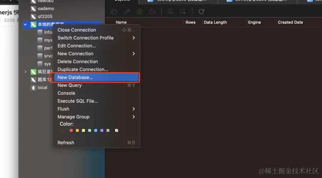Image resolution: width=322 pixels, height=178 pixels.
Task: Pick the blue color swatch
Action: [x=96, y=130]
